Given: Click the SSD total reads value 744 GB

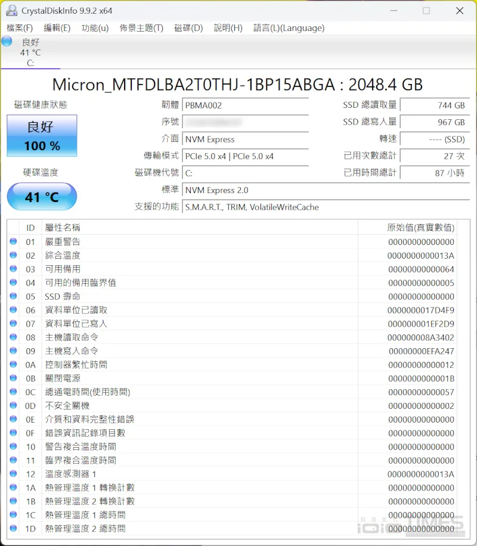Looking at the screenshot, I should [x=435, y=105].
